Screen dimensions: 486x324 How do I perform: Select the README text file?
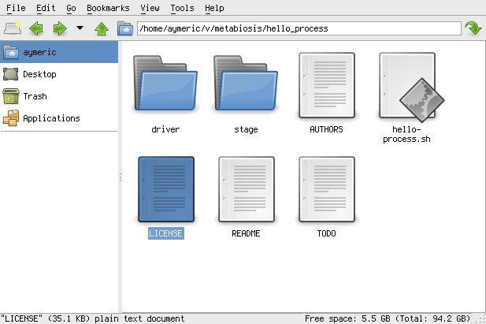(246, 189)
